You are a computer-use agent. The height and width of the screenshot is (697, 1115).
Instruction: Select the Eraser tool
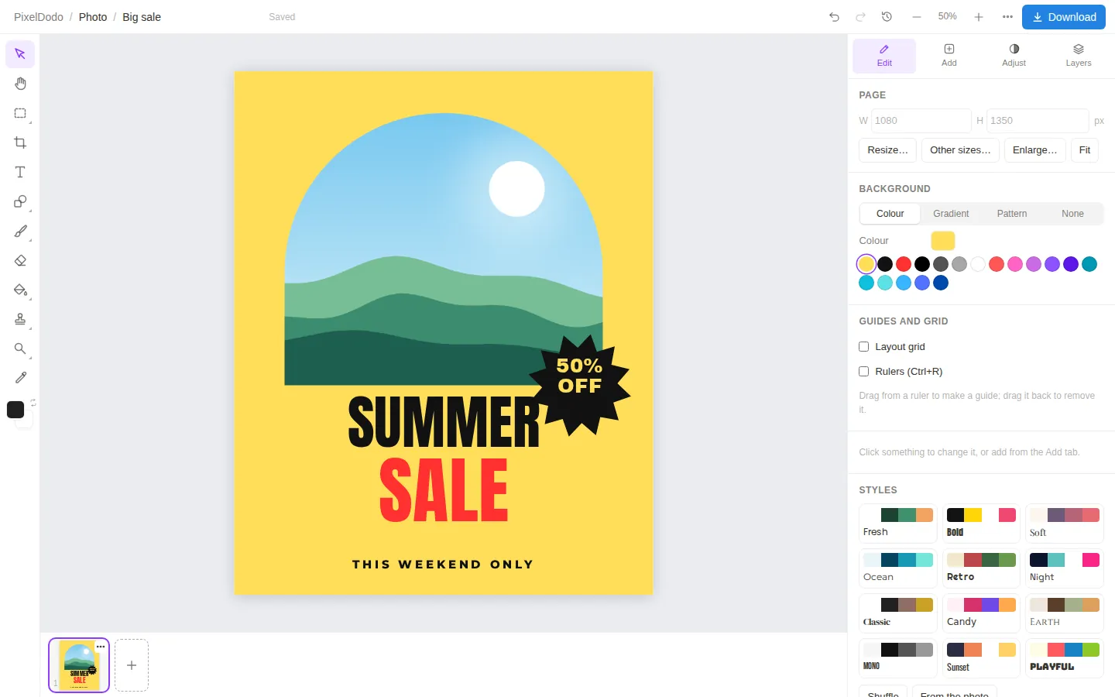[x=20, y=260]
